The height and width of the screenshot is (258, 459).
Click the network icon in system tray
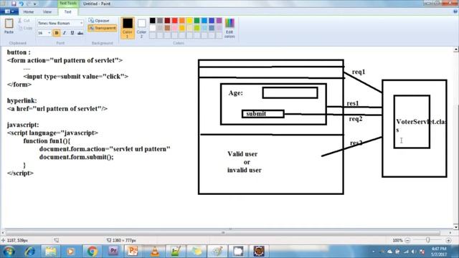click(406, 252)
